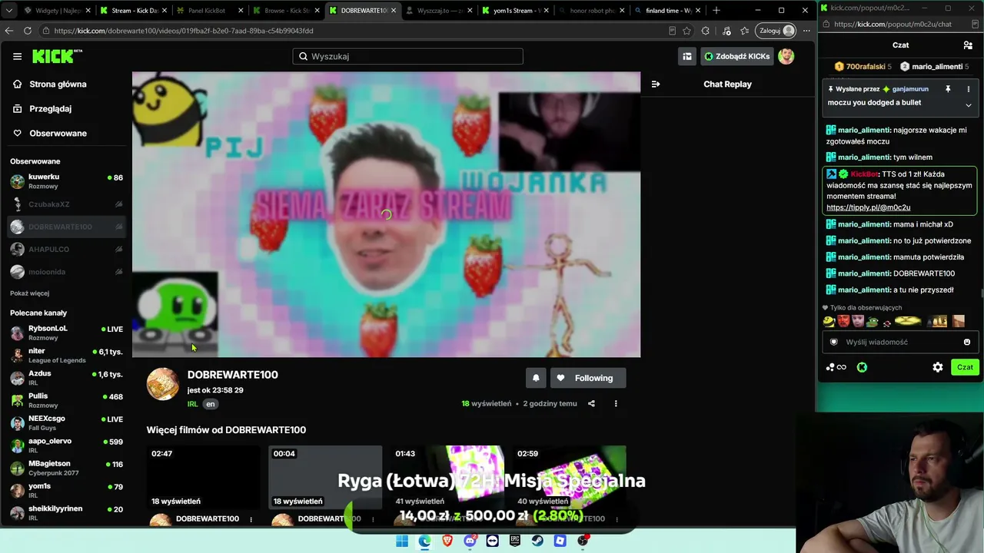Viewport: 984px width, 553px height.
Task: Open the Windows Start menu
Action: [x=402, y=541]
